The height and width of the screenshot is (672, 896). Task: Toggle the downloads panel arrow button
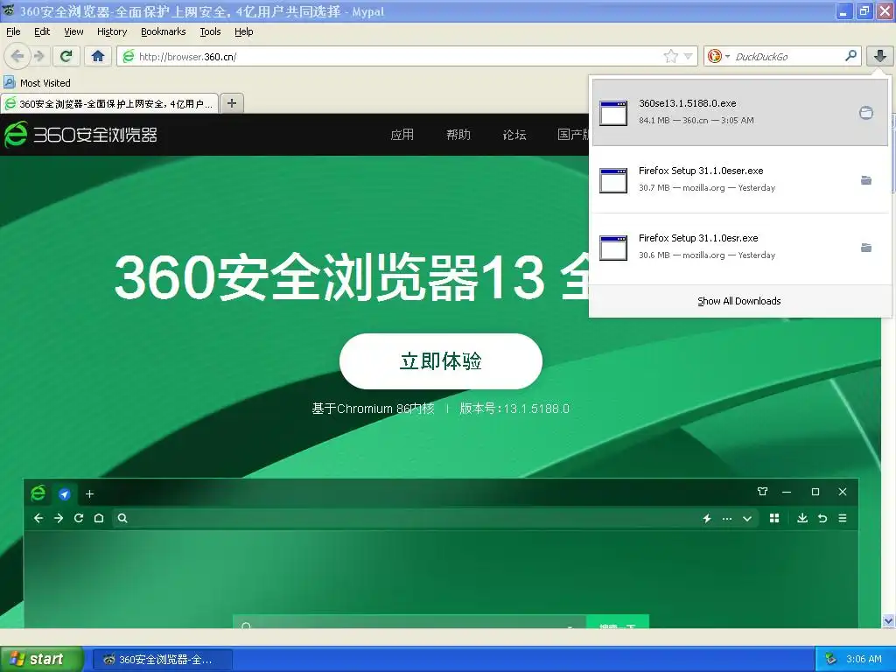click(x=880, y=56)
